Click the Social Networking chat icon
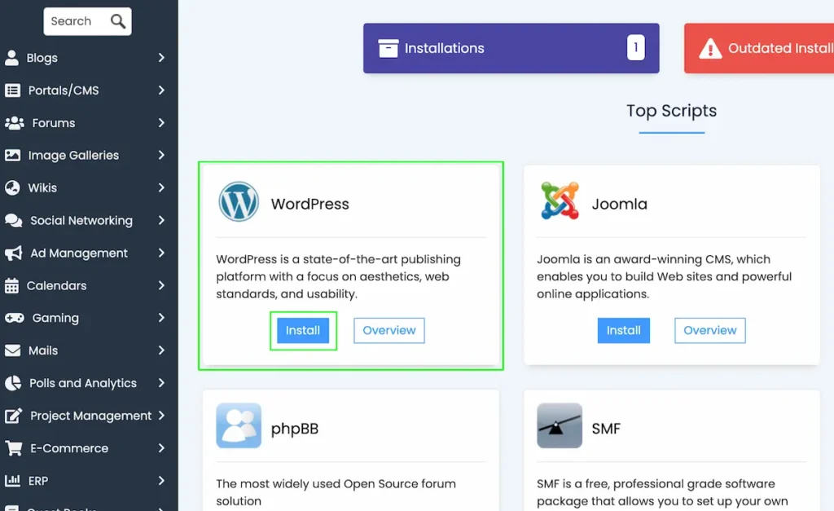This screenshot has width=834, height=511. point(13,220)
